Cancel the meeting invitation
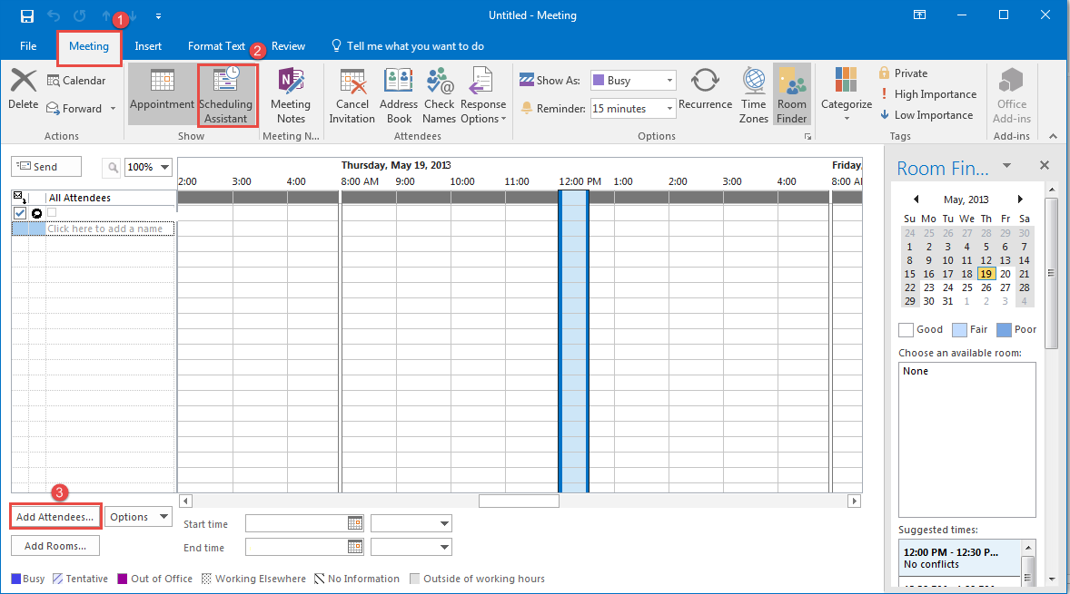The height and width of the screenshot is (594, 1070). tap(352, 94)
